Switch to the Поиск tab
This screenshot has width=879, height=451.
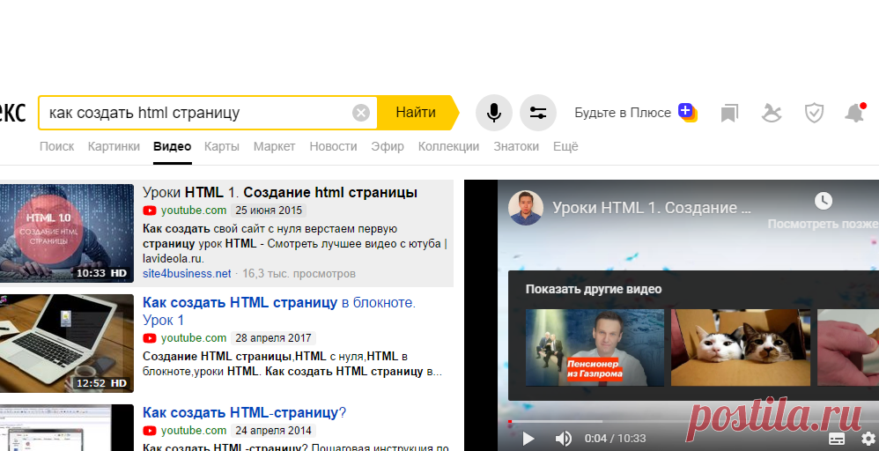click(x=56, y=146)
